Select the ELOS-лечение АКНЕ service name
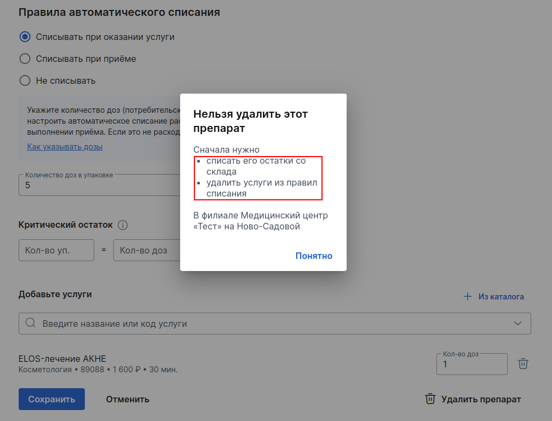Viewport: 552px width, 421px height. 62,359
